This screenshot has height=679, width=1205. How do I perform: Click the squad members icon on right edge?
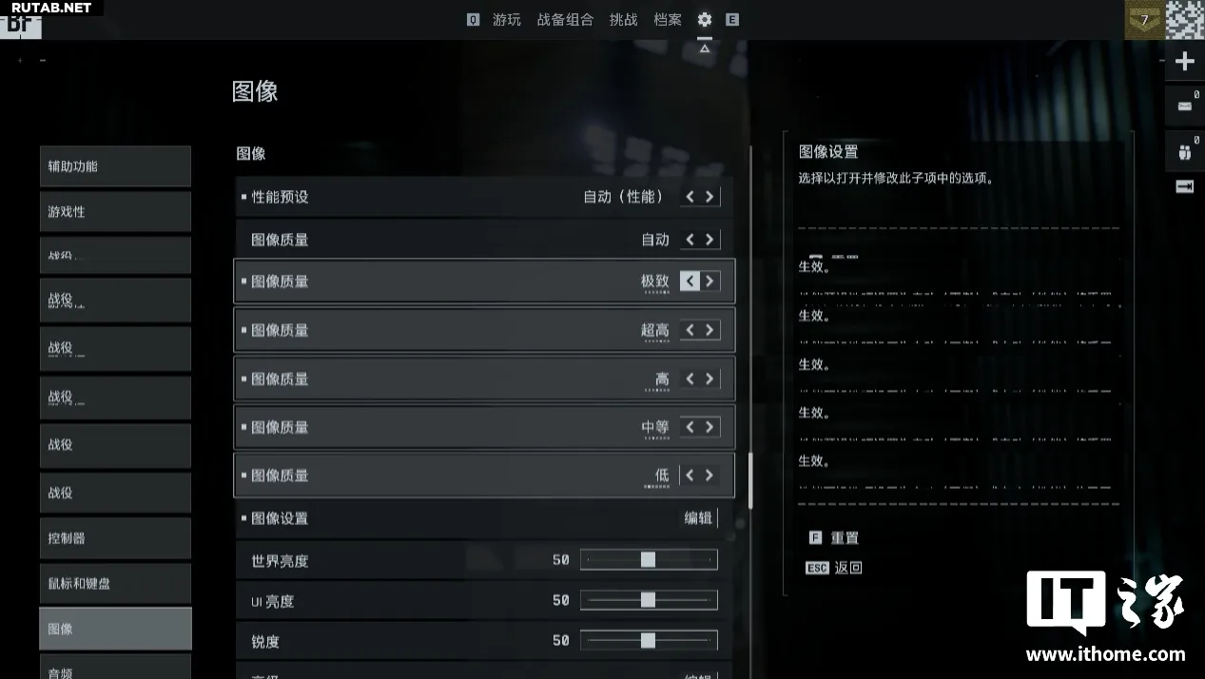pyautogui.click(x=1184, y=151)
